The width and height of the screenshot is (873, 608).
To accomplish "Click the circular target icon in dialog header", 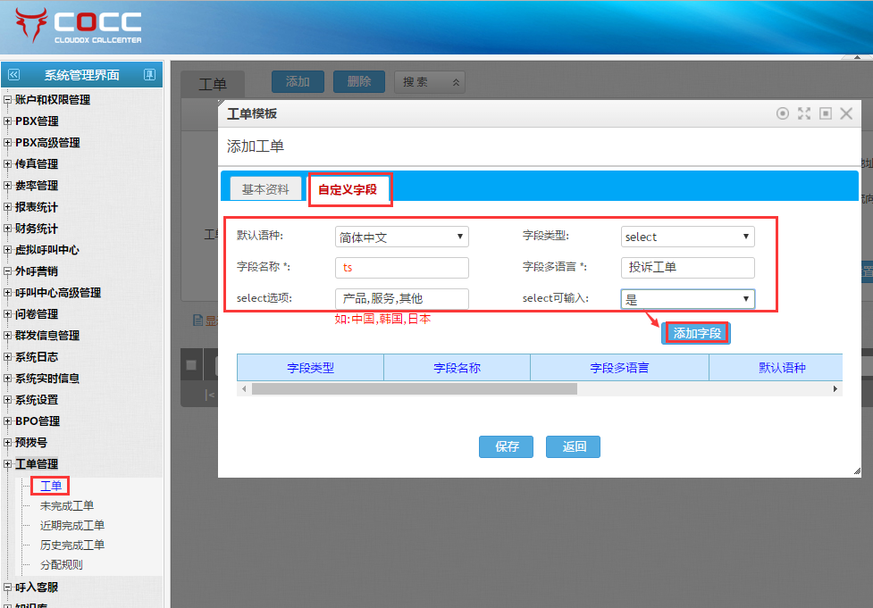I will pos(783,113).
